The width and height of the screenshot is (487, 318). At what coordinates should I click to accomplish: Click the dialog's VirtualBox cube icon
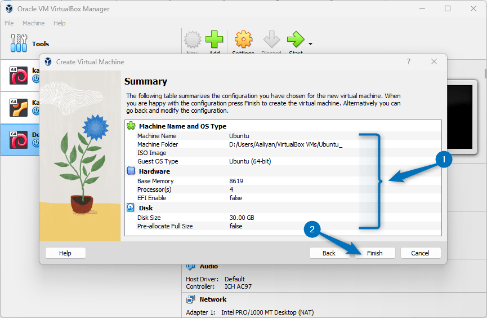tap(48, 61)
